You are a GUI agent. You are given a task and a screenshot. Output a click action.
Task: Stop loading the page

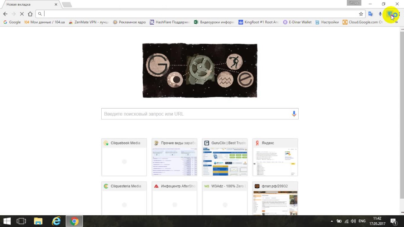click(22, 14)
